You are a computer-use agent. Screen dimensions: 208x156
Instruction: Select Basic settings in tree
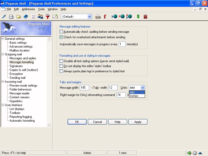tap(18, 43)
